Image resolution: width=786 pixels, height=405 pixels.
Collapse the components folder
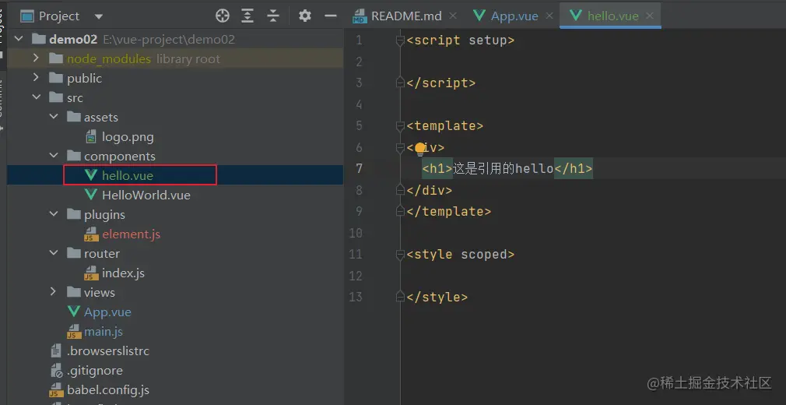point(53,156)
